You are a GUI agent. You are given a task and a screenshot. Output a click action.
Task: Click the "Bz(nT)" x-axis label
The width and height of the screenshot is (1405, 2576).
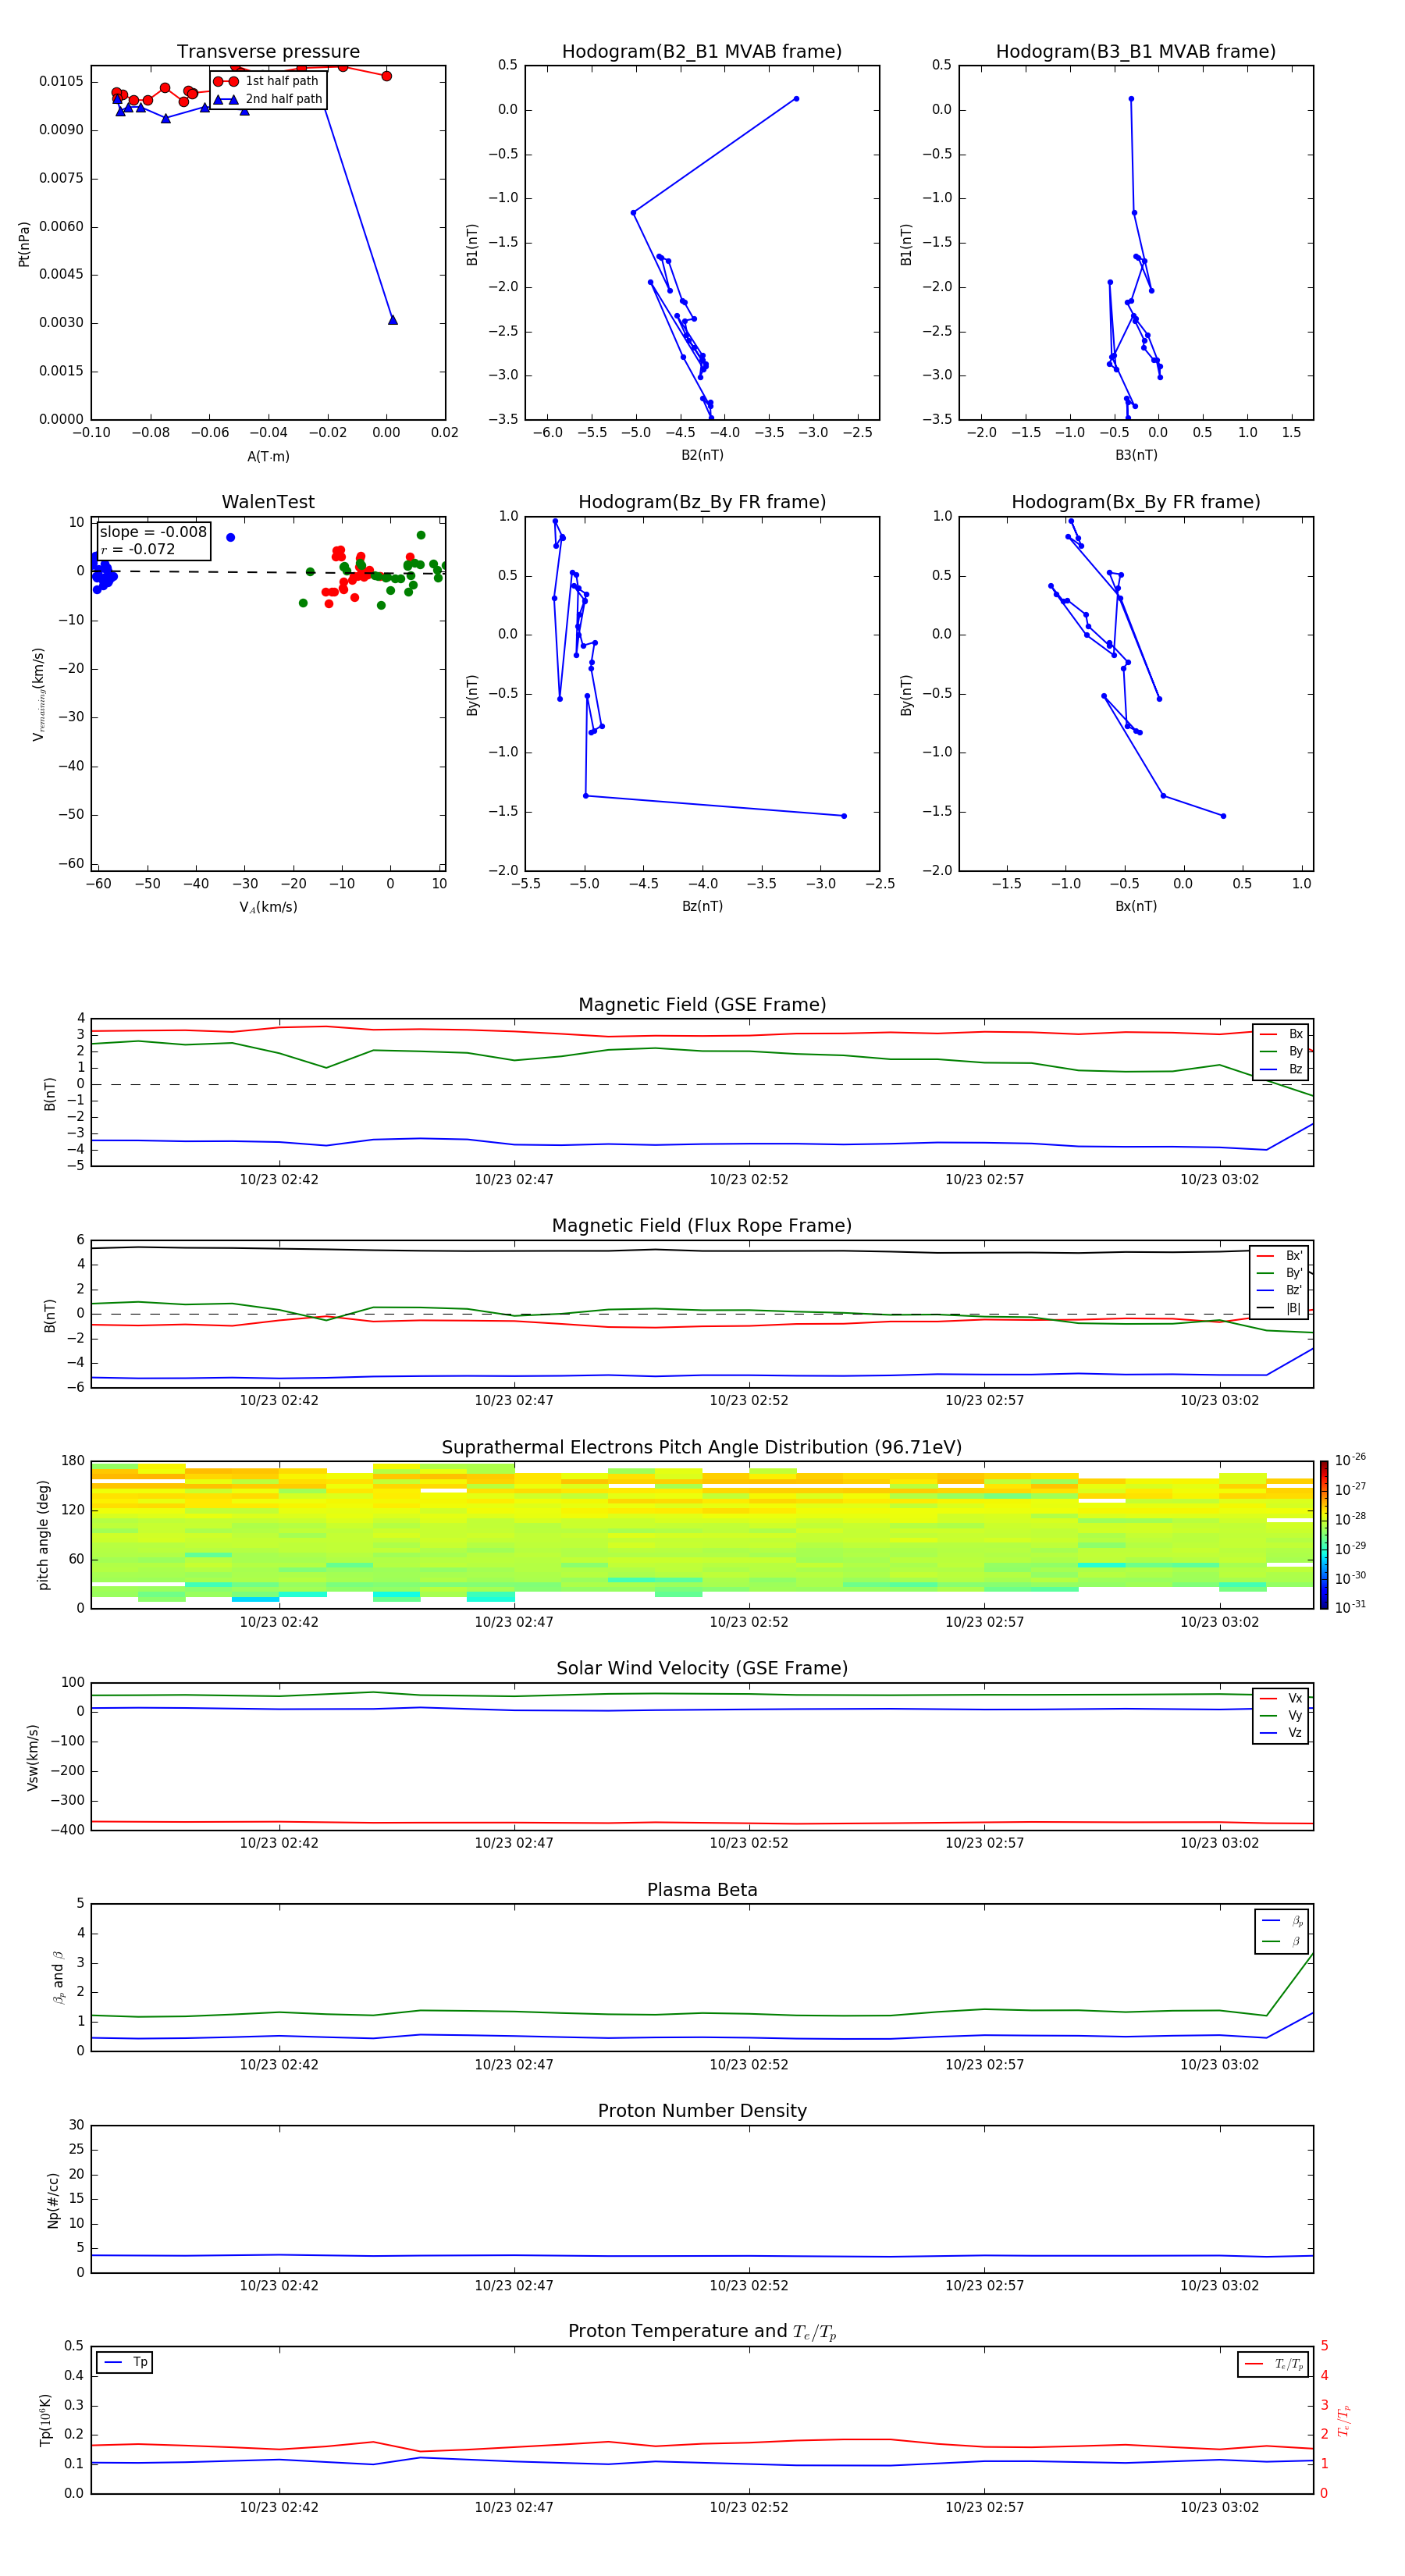tap(702, 906)
